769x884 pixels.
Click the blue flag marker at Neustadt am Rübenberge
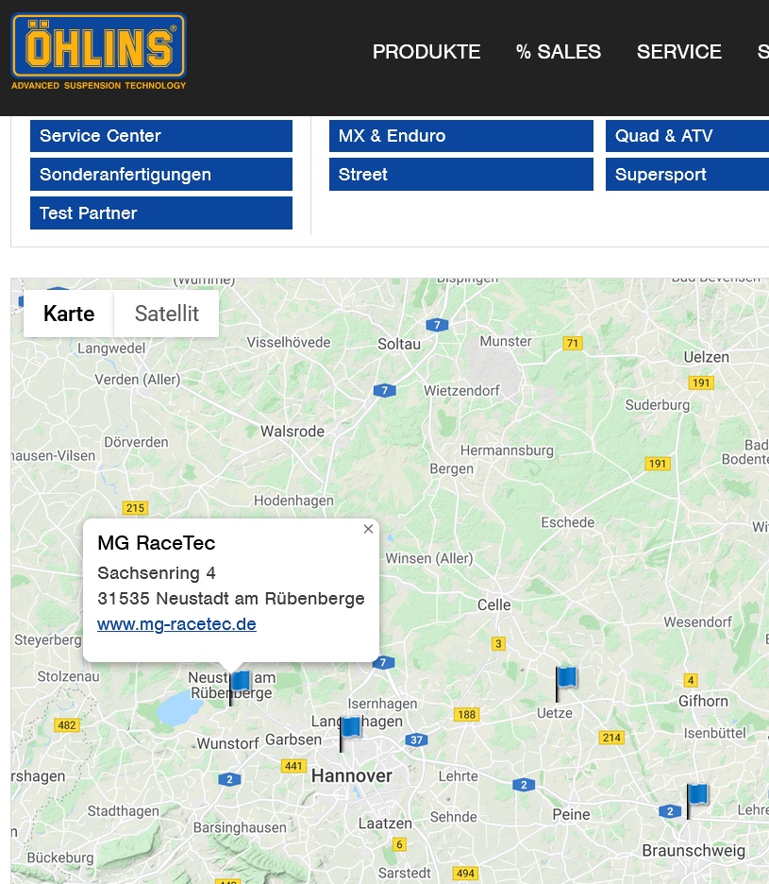[x=239, y=683]
